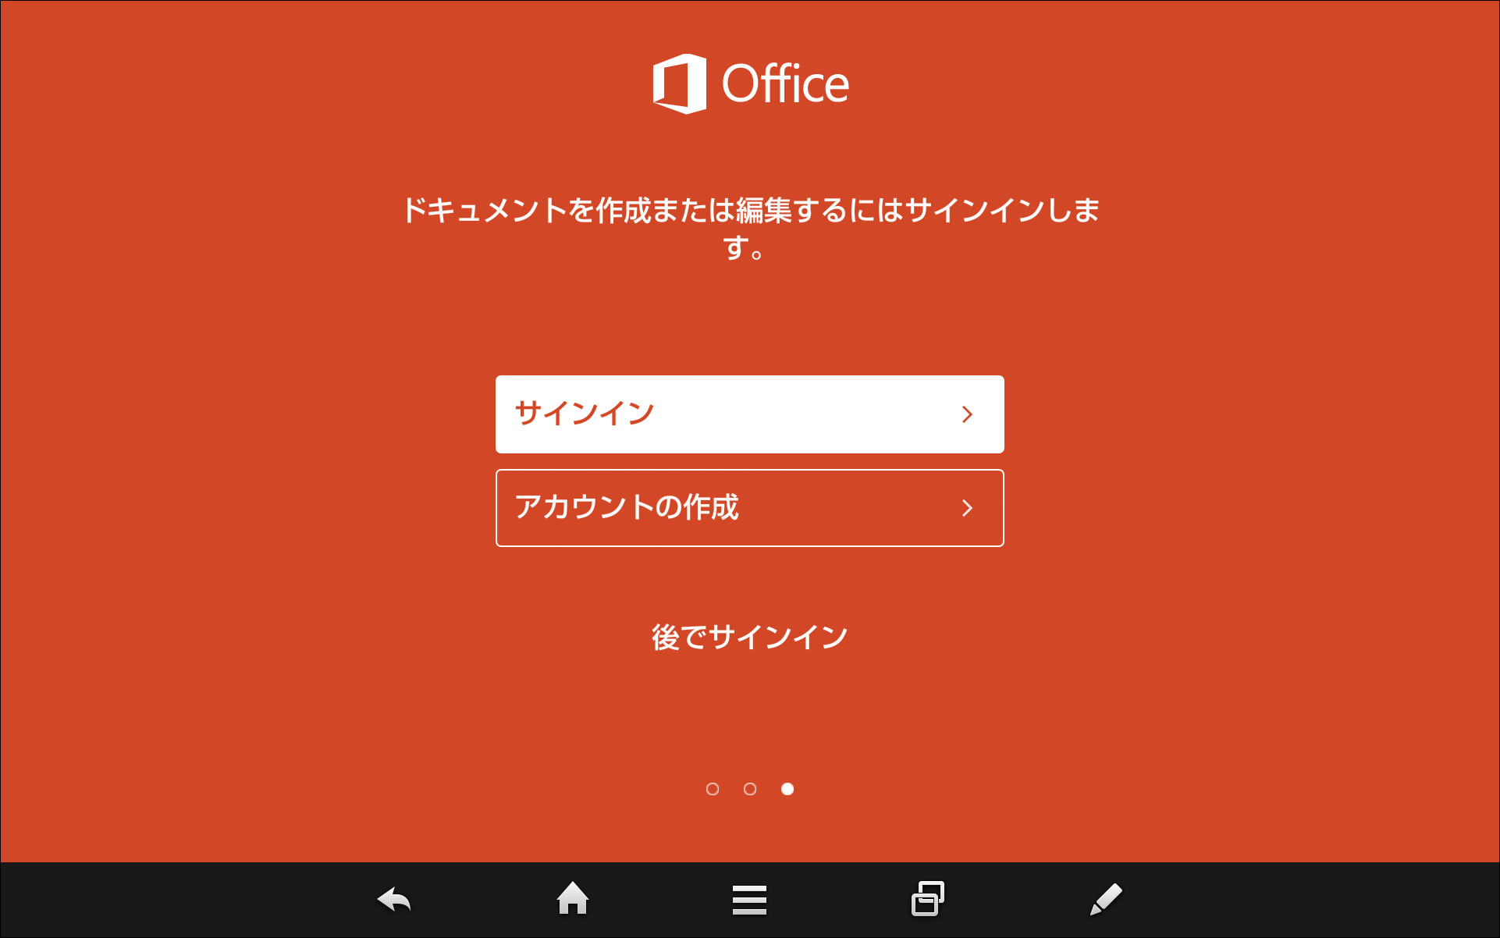The height and width of the screenshot is (938, 1500).
Task: Tap the Office box logo icon
Action: 678,83
